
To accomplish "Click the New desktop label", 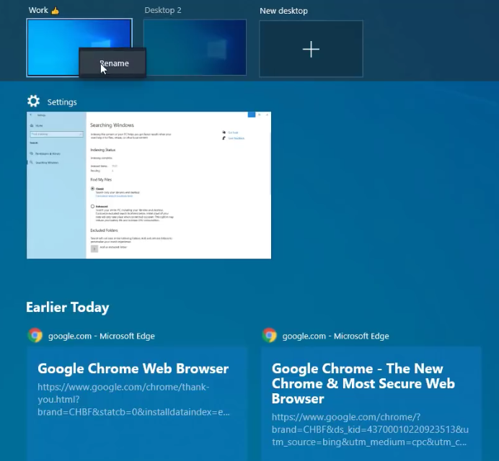I will pyautogui.click(x=283, y=11).
